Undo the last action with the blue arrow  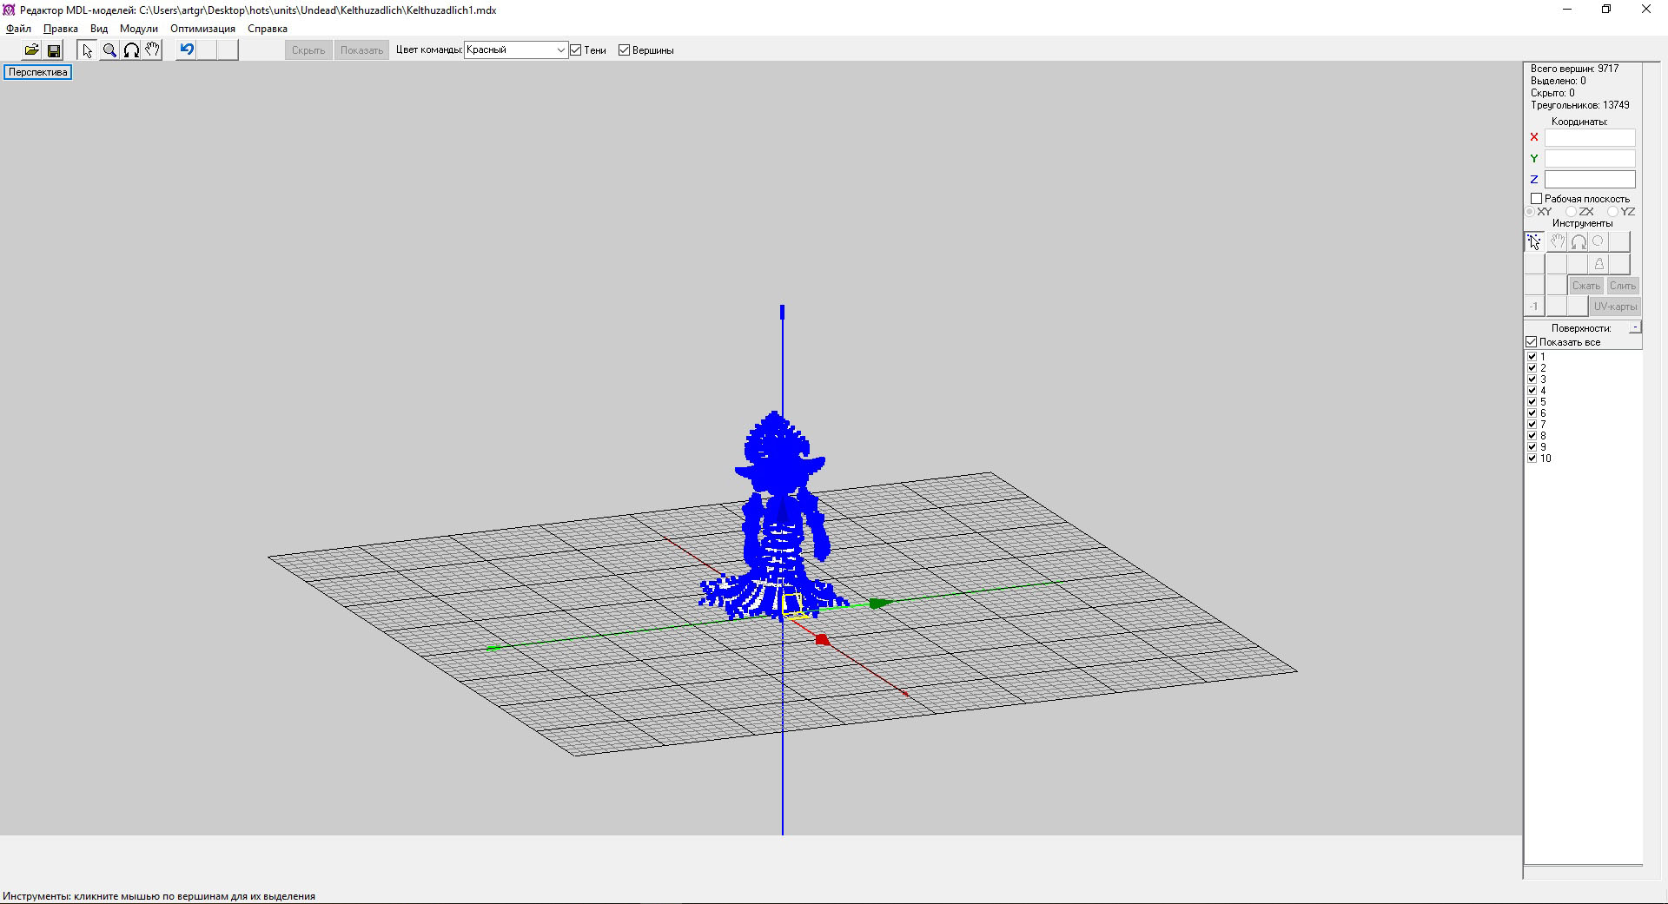pos(186,50)
